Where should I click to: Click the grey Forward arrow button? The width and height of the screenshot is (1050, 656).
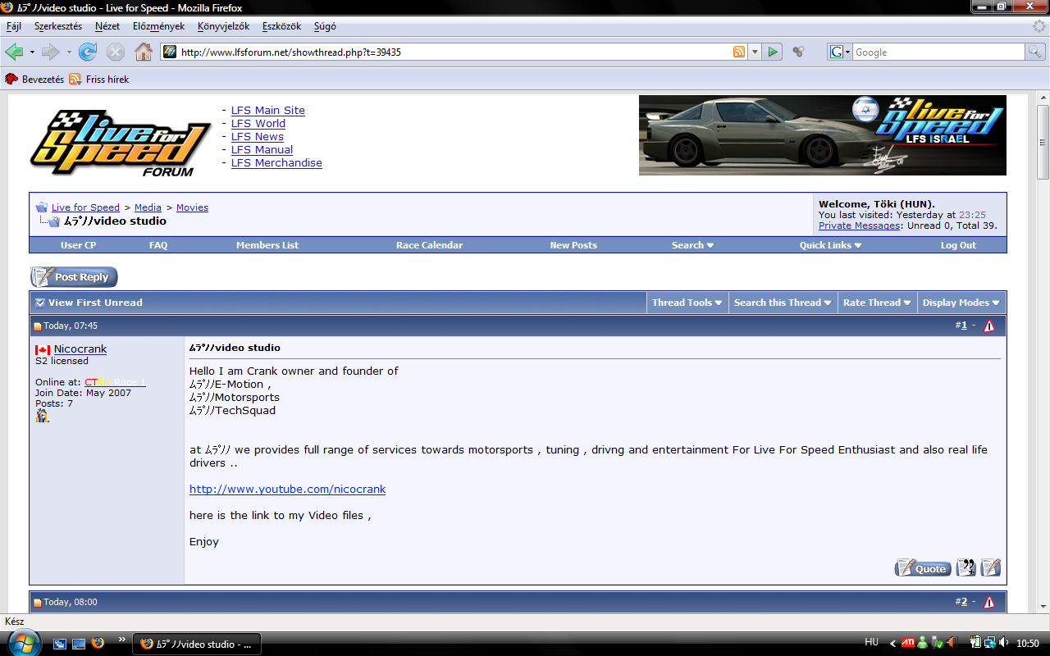point(51,52)
